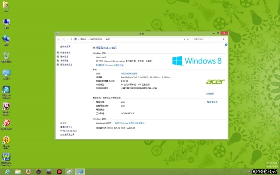Open Performance Information and Tools (效能資訊及工具) link
The image size is (280, 175).
point(67,135)
